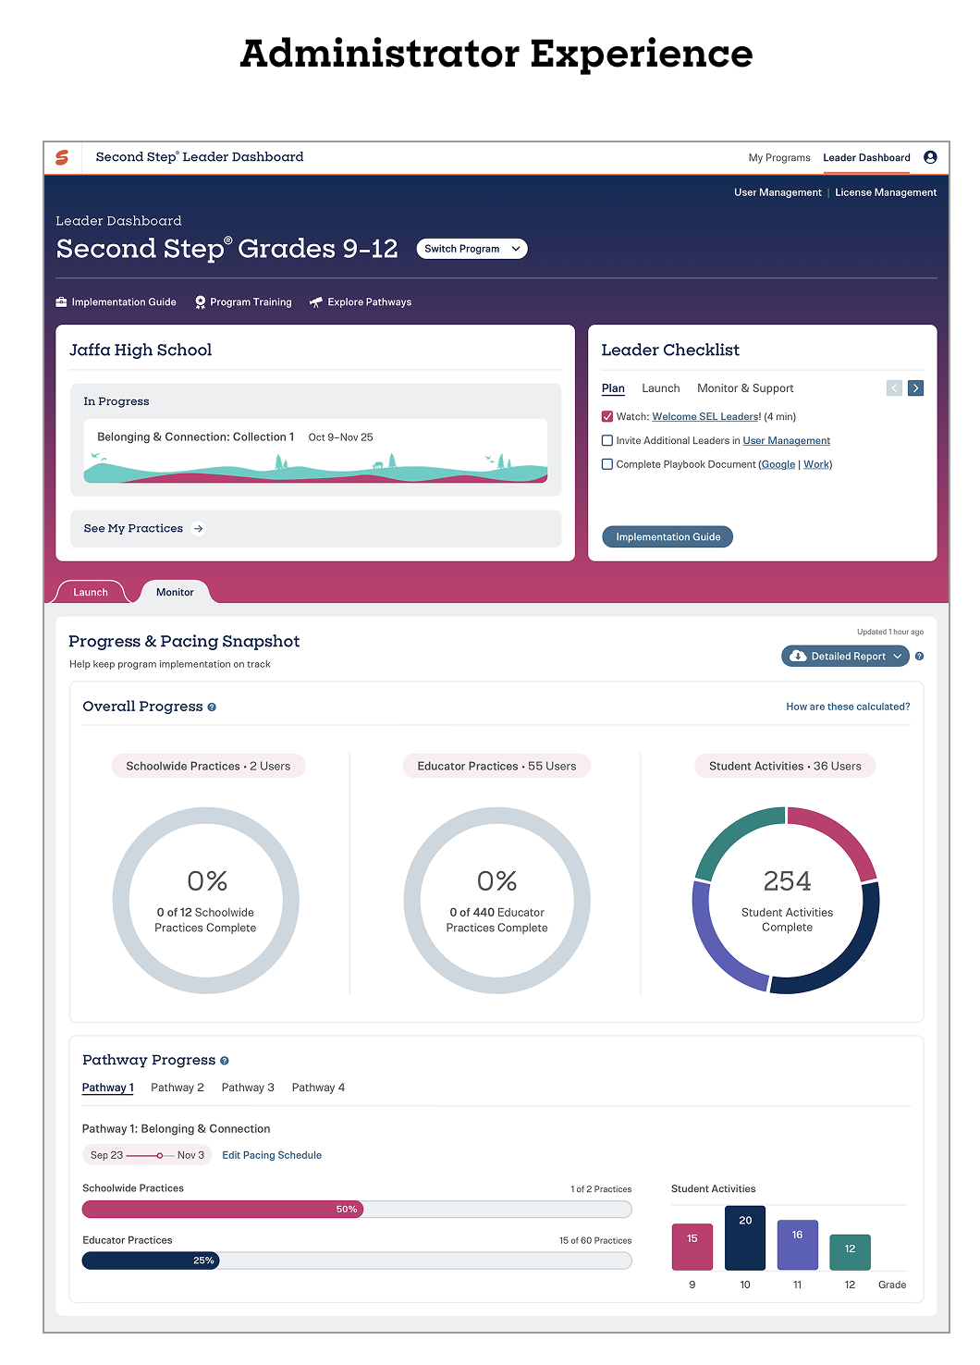This screenshot has width=980, height=1365.
Task: Check Invite Additional Leaders checkbox
Action: [x=607, y=441]
